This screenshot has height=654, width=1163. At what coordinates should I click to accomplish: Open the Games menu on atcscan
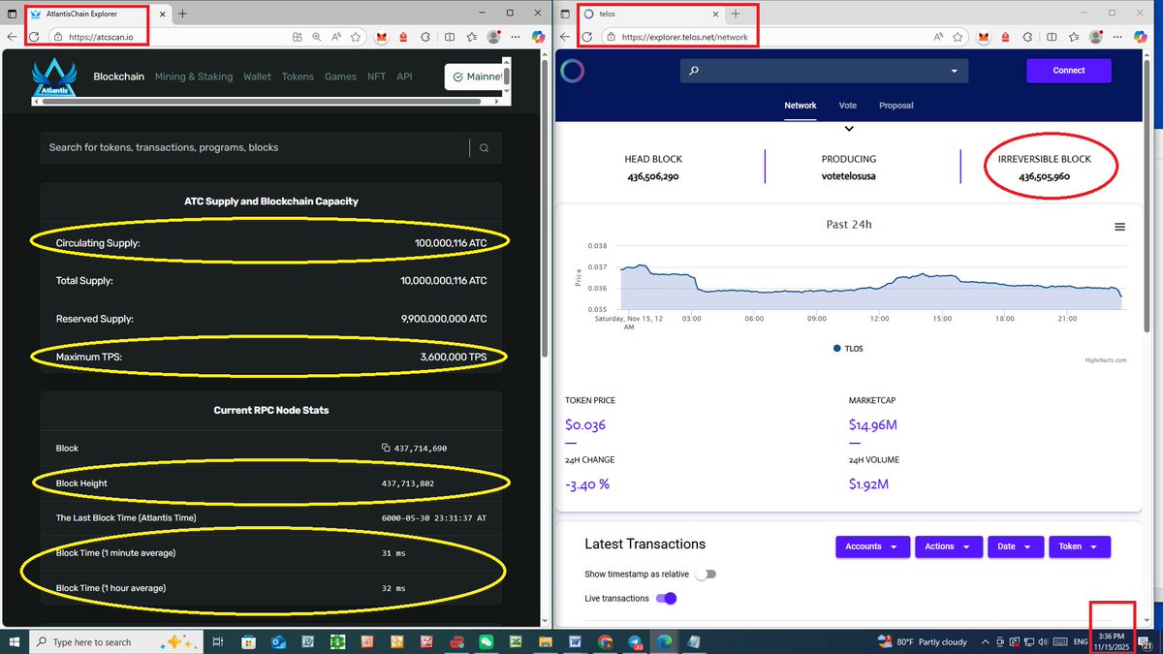pyautogui.click(x=340, y=77)
